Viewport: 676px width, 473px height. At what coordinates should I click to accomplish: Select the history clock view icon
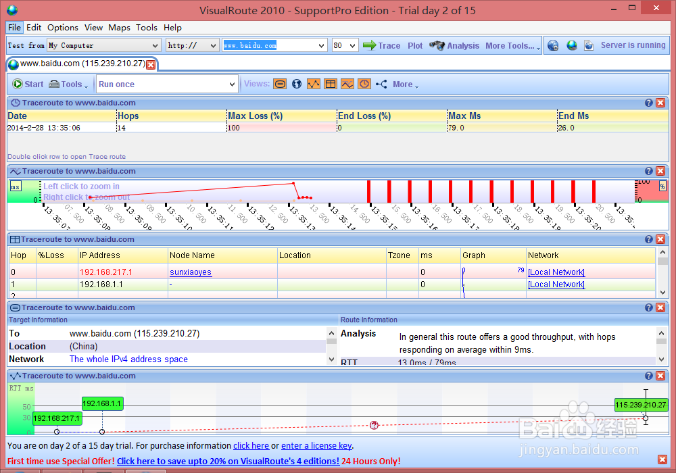(364, 84)
